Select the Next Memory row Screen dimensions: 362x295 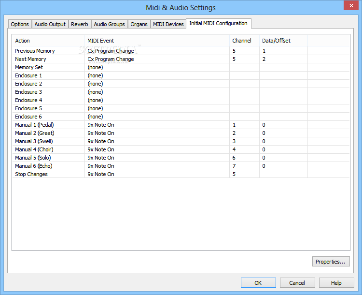tap(181, 59)
